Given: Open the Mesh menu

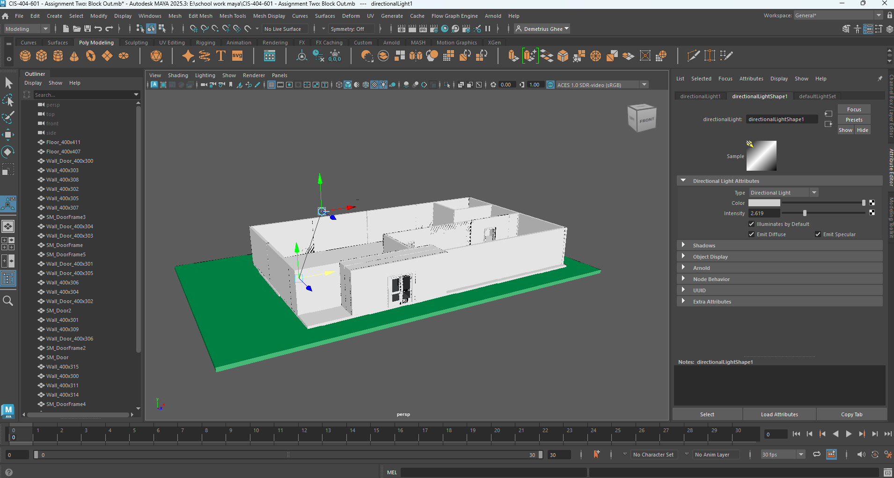Looking at the screenshot, I should (175, 15).
